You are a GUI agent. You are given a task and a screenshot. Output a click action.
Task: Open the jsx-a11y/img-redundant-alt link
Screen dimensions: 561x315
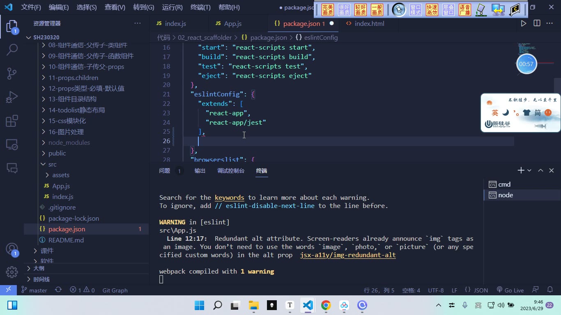click(x=348, y=255)
